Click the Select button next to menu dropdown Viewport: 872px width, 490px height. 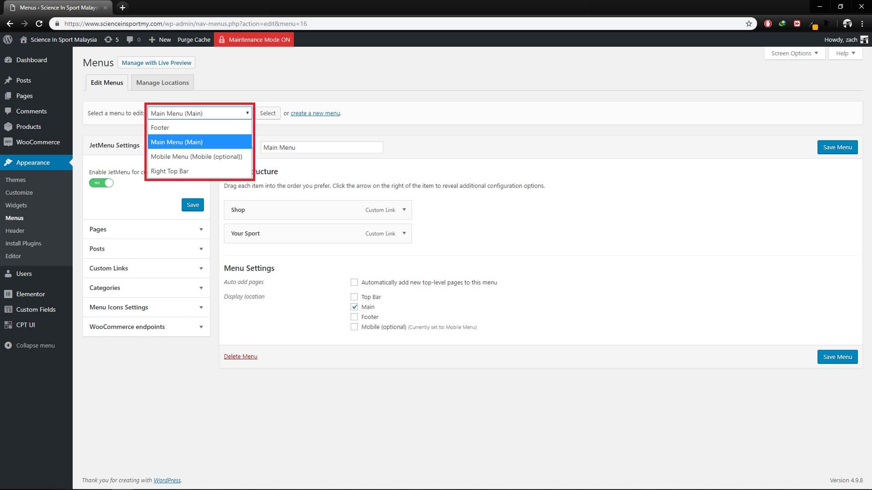pos(268,113)
